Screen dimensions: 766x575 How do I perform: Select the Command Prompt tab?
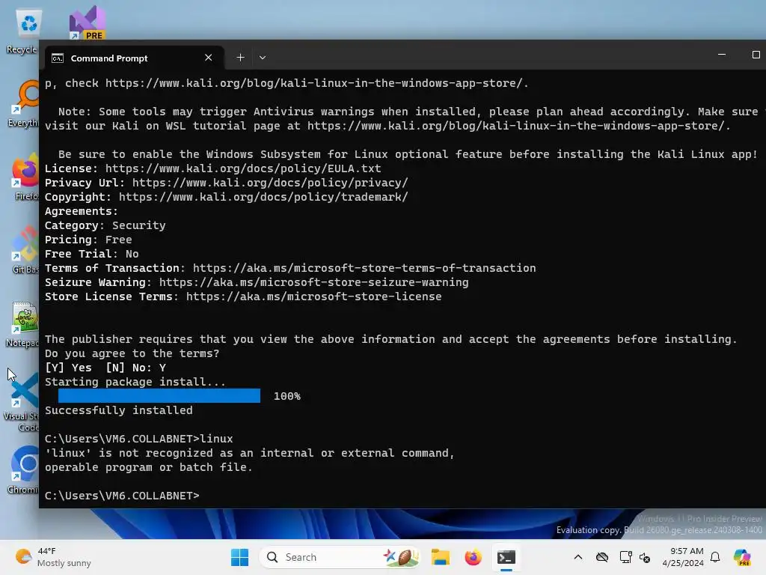(x=135, y=58)
